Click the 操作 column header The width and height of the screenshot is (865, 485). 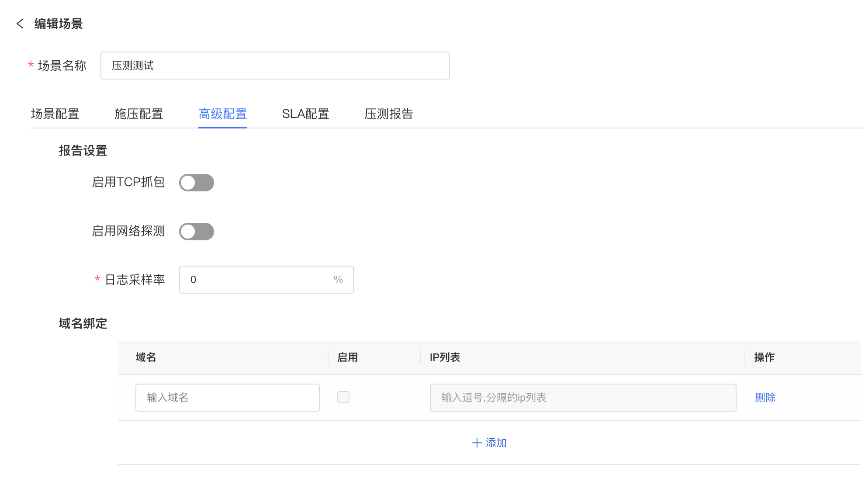(764, 357)
